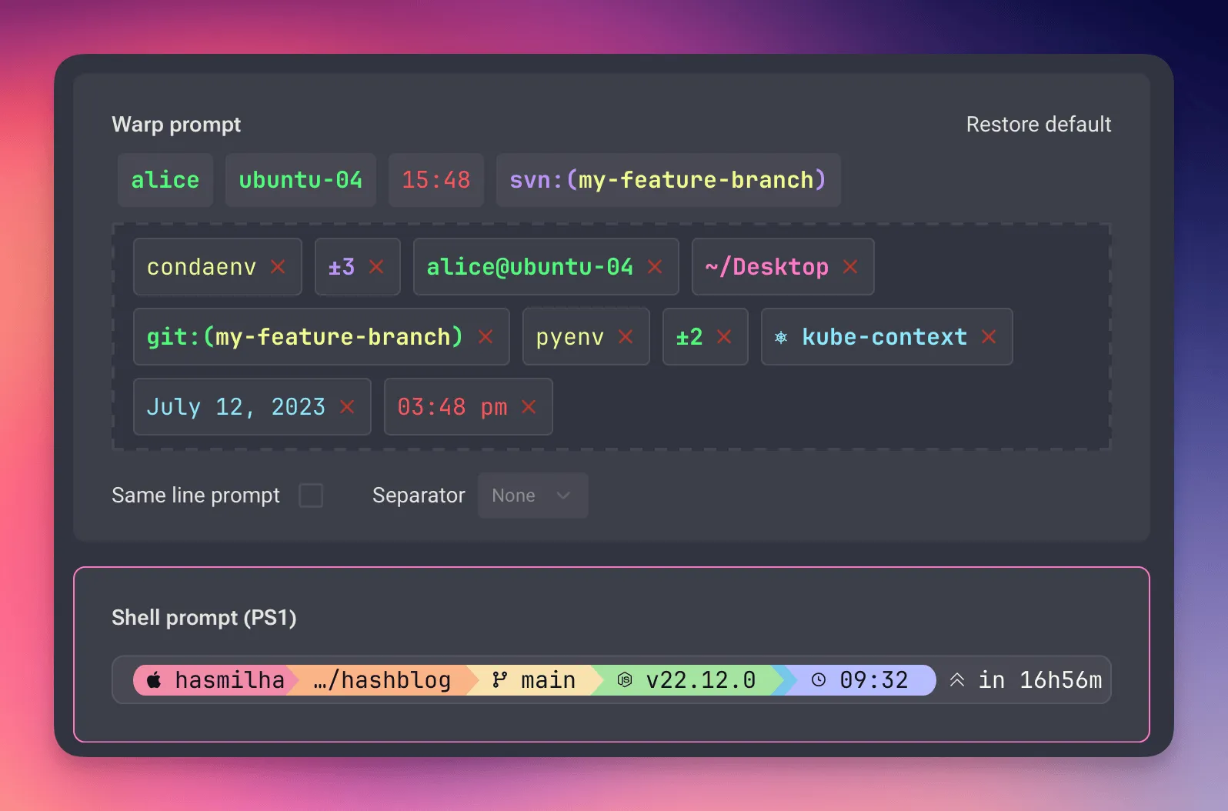Remove the 03:48 pm chip via its X
1228x811 pixels.
click(x=529, y=407)
